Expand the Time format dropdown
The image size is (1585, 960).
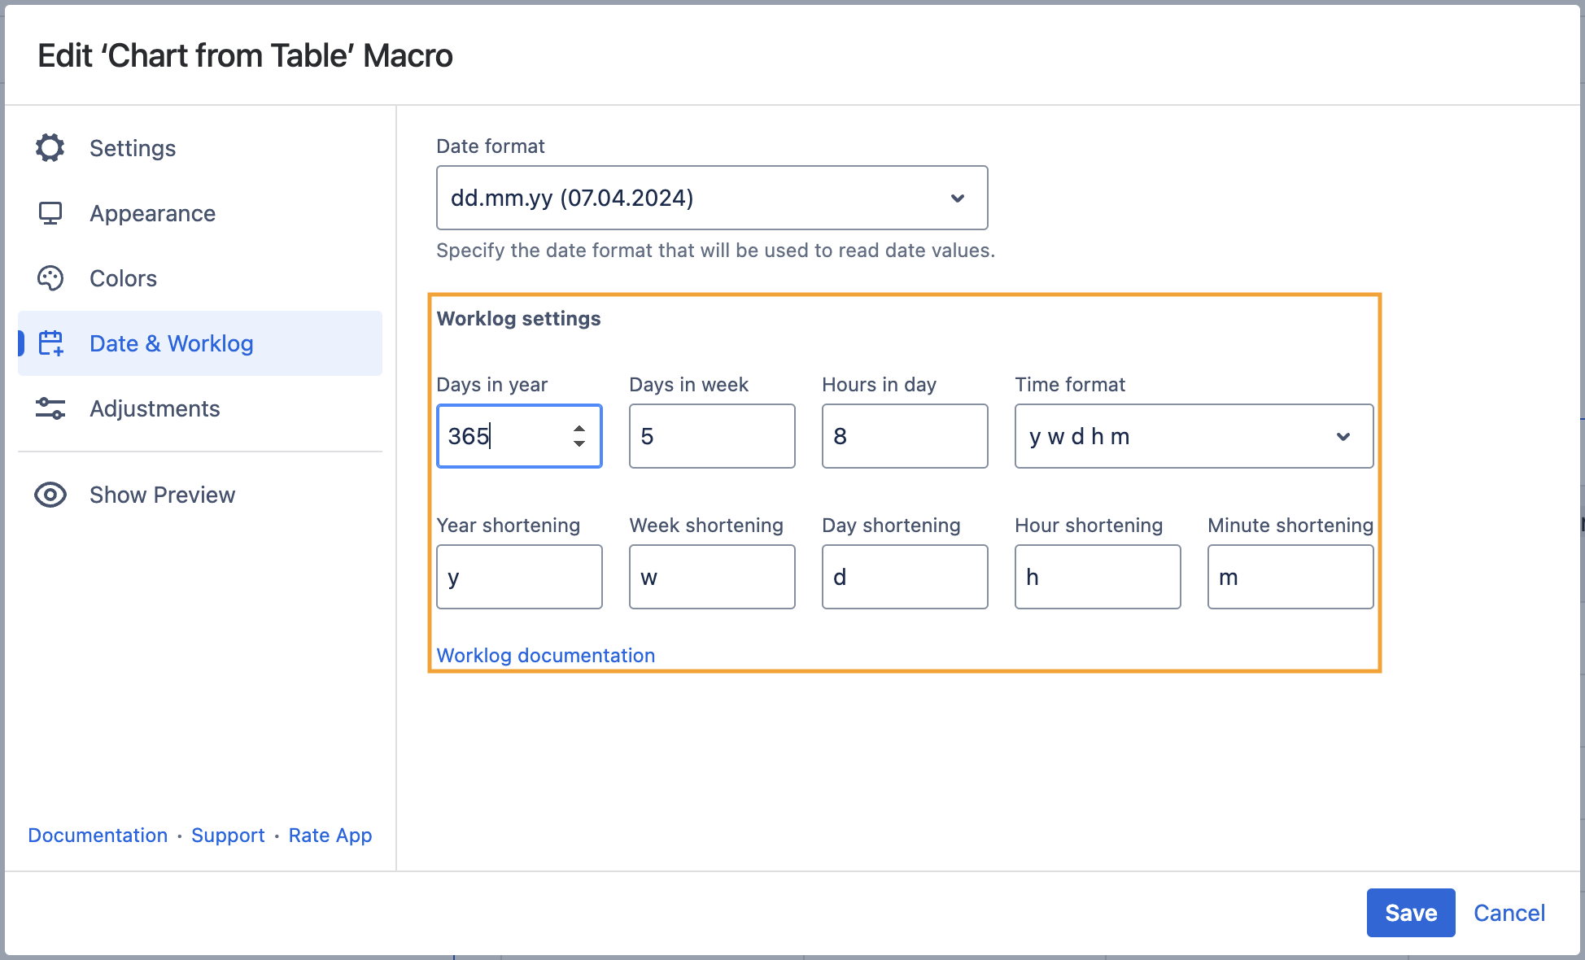[x=1194, y=436]
